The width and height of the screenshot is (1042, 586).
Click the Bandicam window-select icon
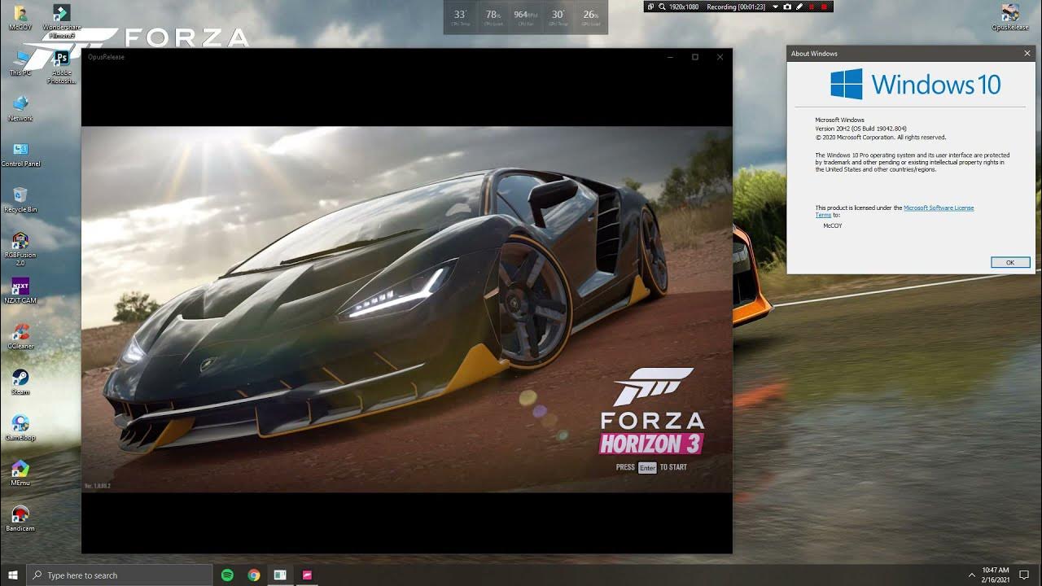[650, 7]
